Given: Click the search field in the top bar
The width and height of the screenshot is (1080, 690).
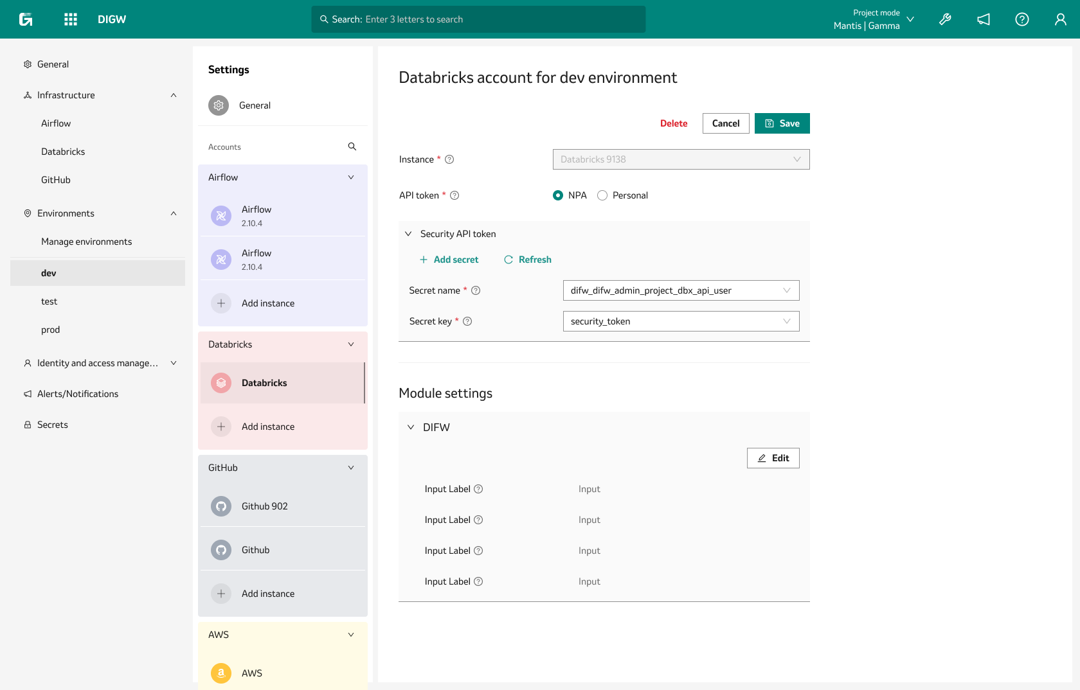Looking at the screenshot, I should (478, 19).
